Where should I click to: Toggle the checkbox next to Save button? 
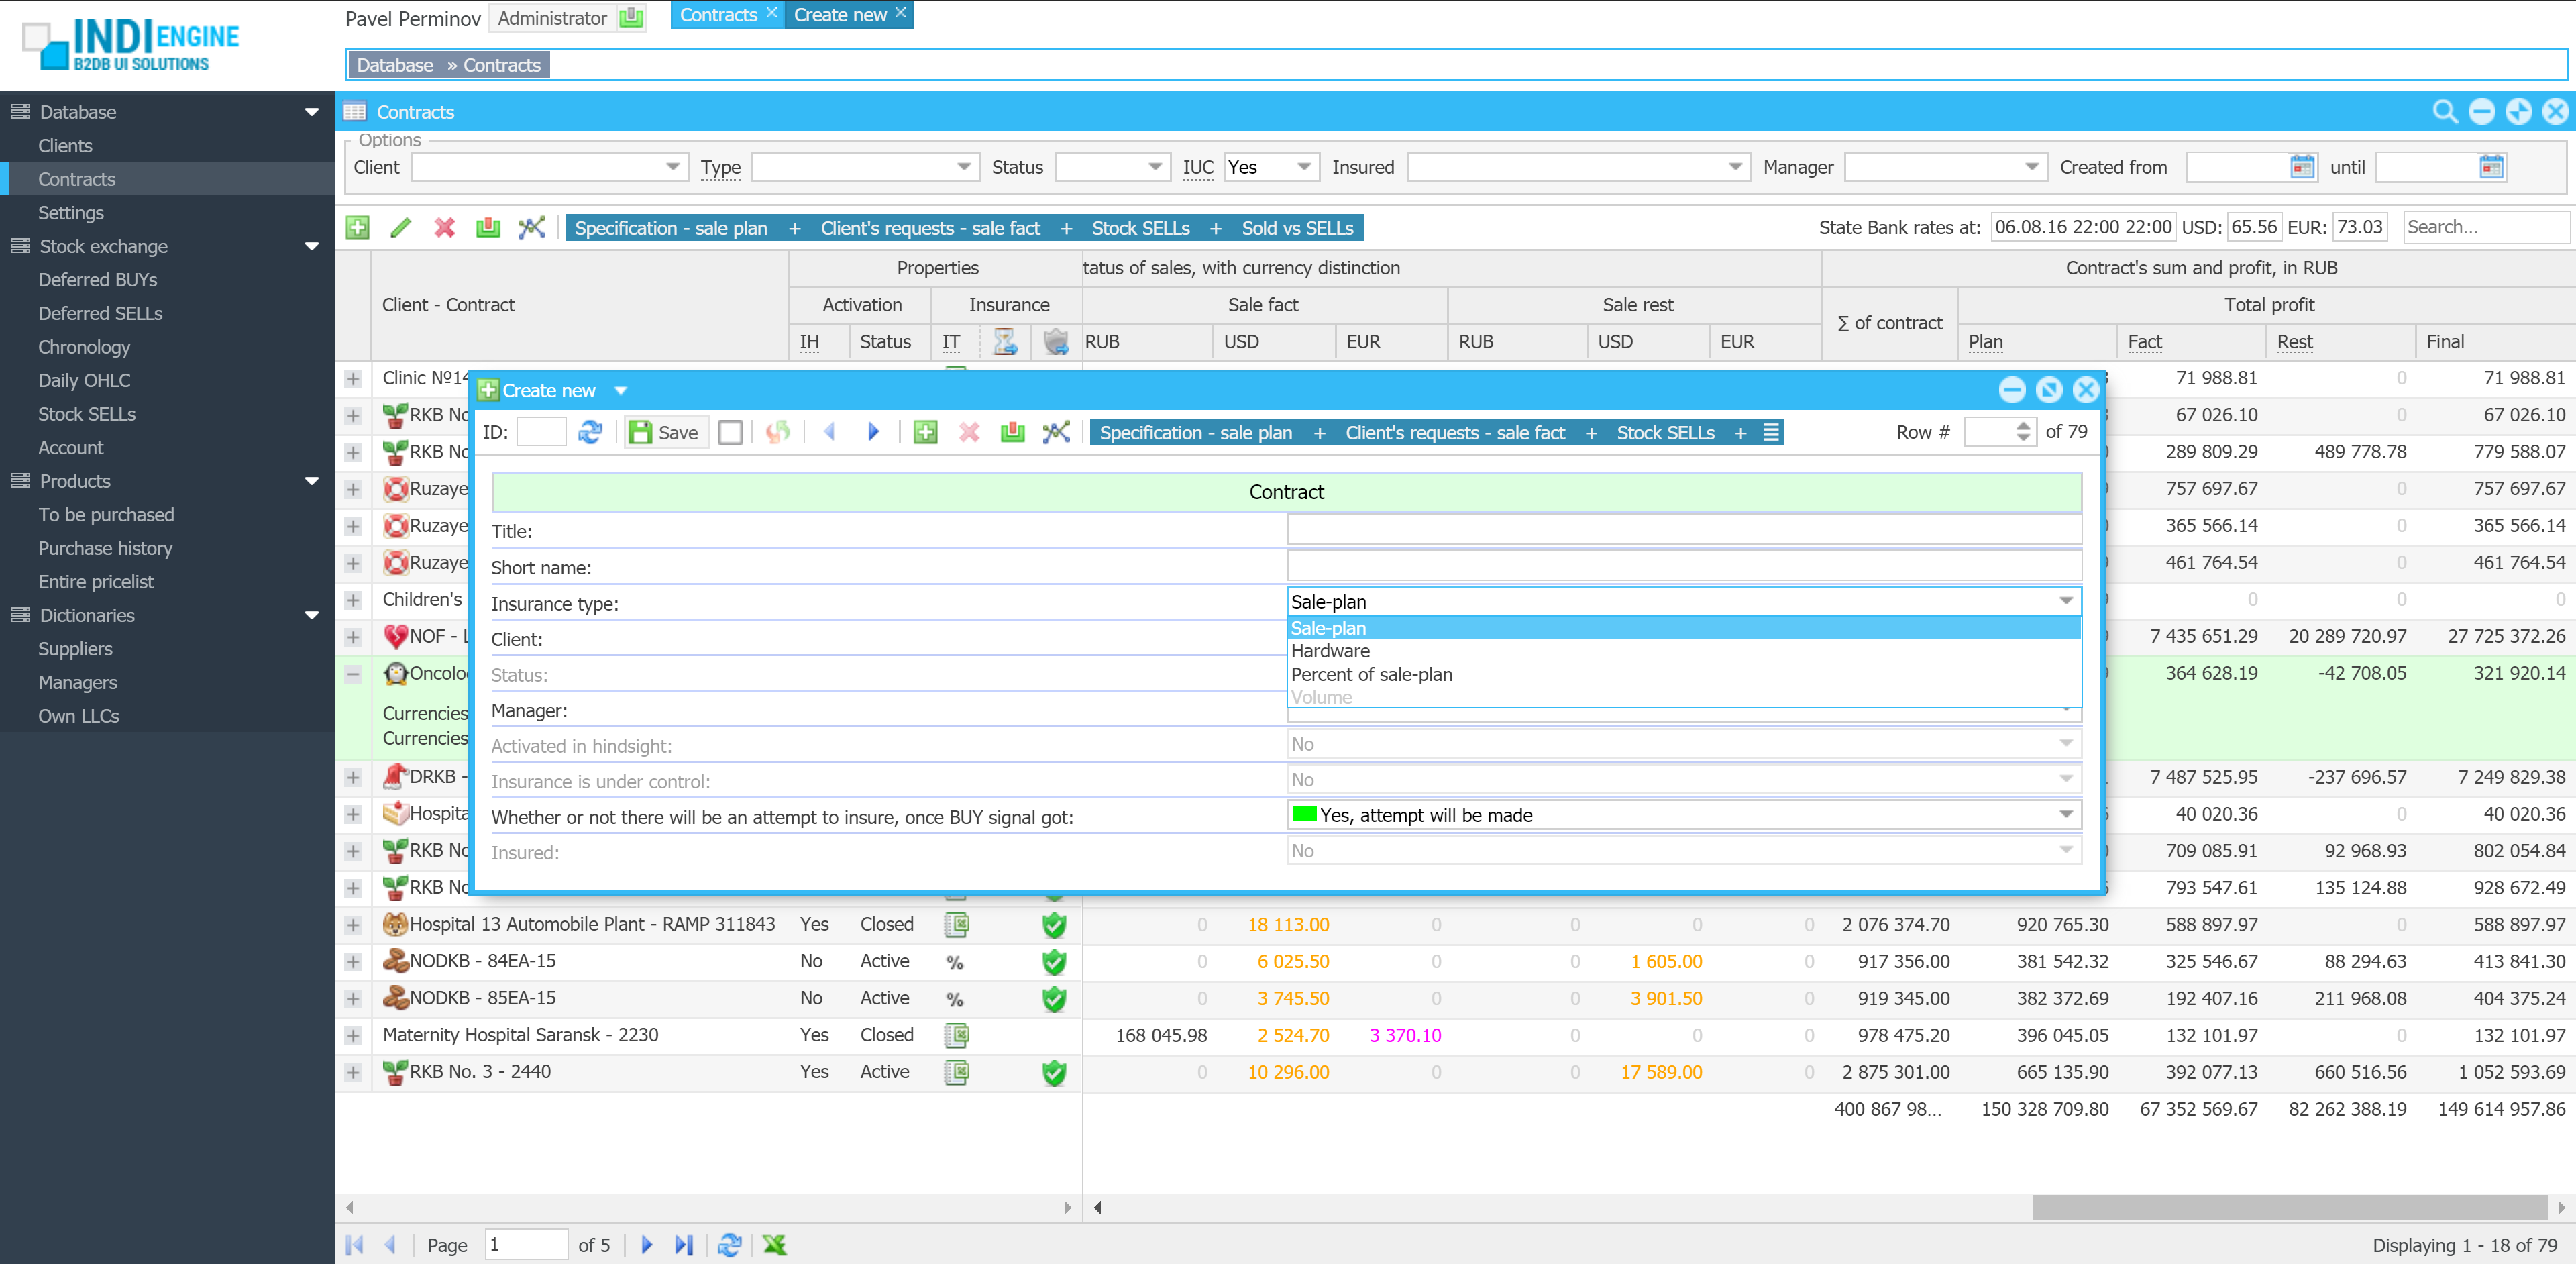731,432
